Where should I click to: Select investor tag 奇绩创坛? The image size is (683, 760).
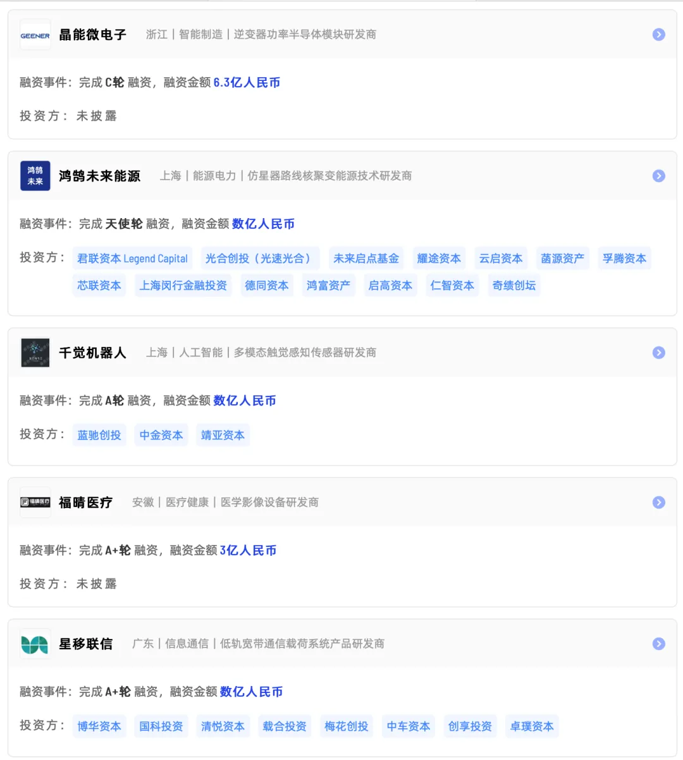pyautogui.click(x=515, y=286)
